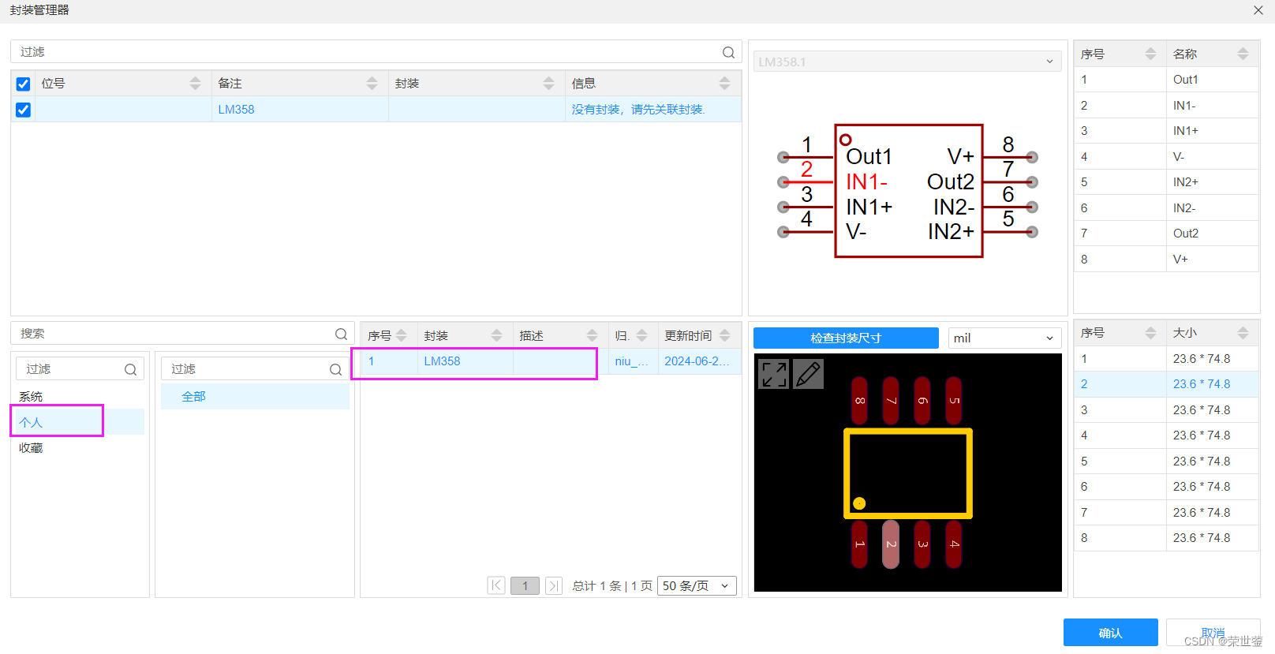This screenshot has height=654, width=1275.
Task: Select pad 1 row in the size table
Action: [1166, 359]
